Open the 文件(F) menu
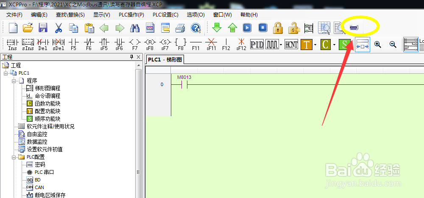Viewport: 424px width, 198px height. 14,15
